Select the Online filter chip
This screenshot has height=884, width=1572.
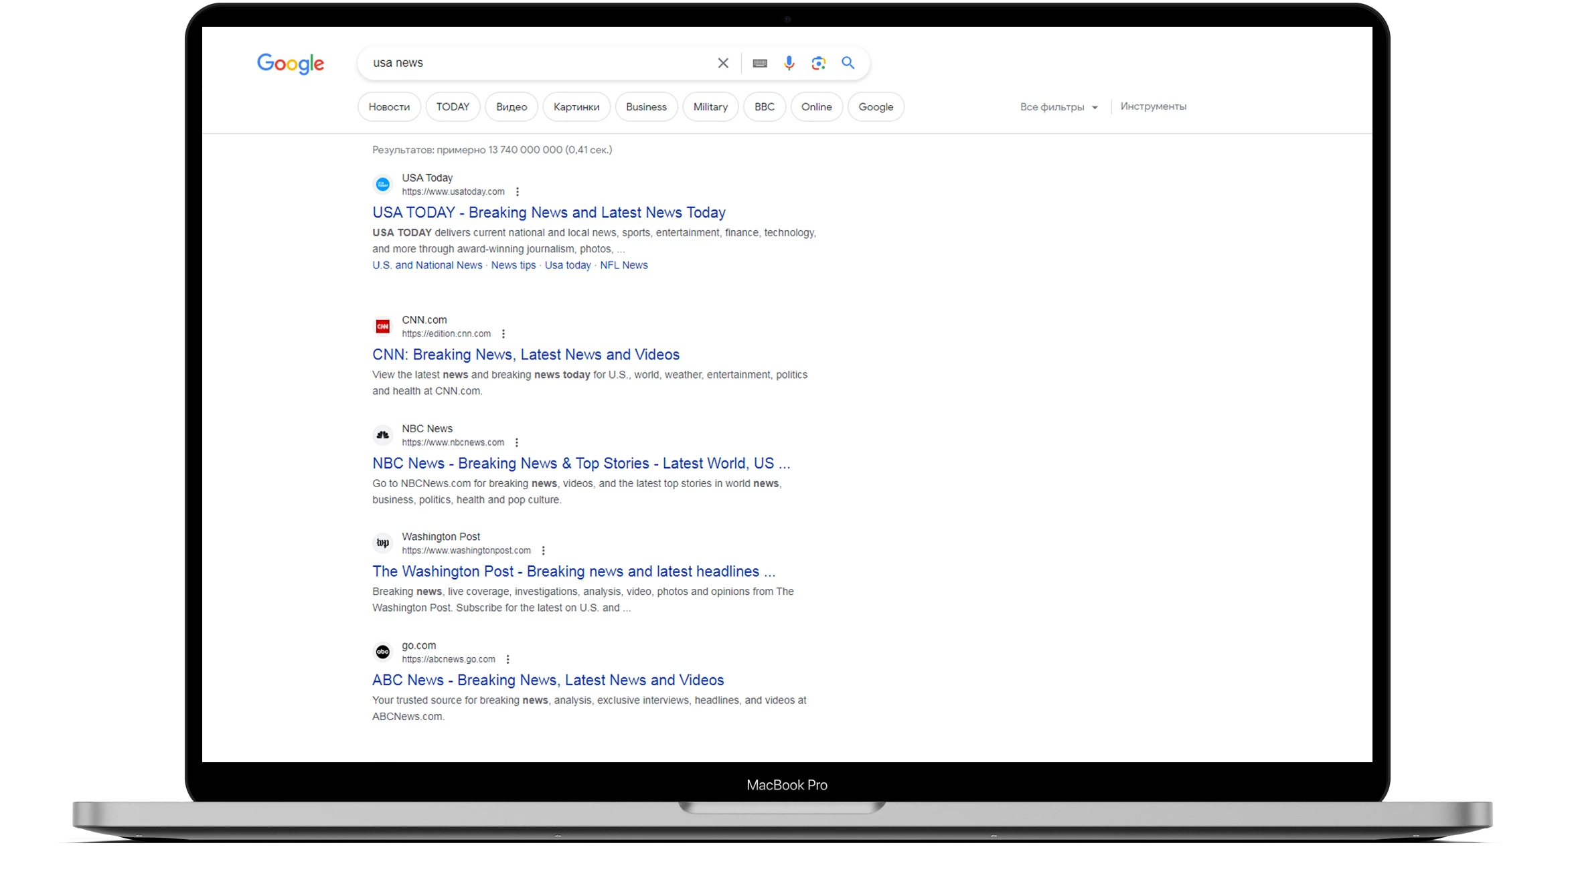pyautogui.click(x=817, y=107)
